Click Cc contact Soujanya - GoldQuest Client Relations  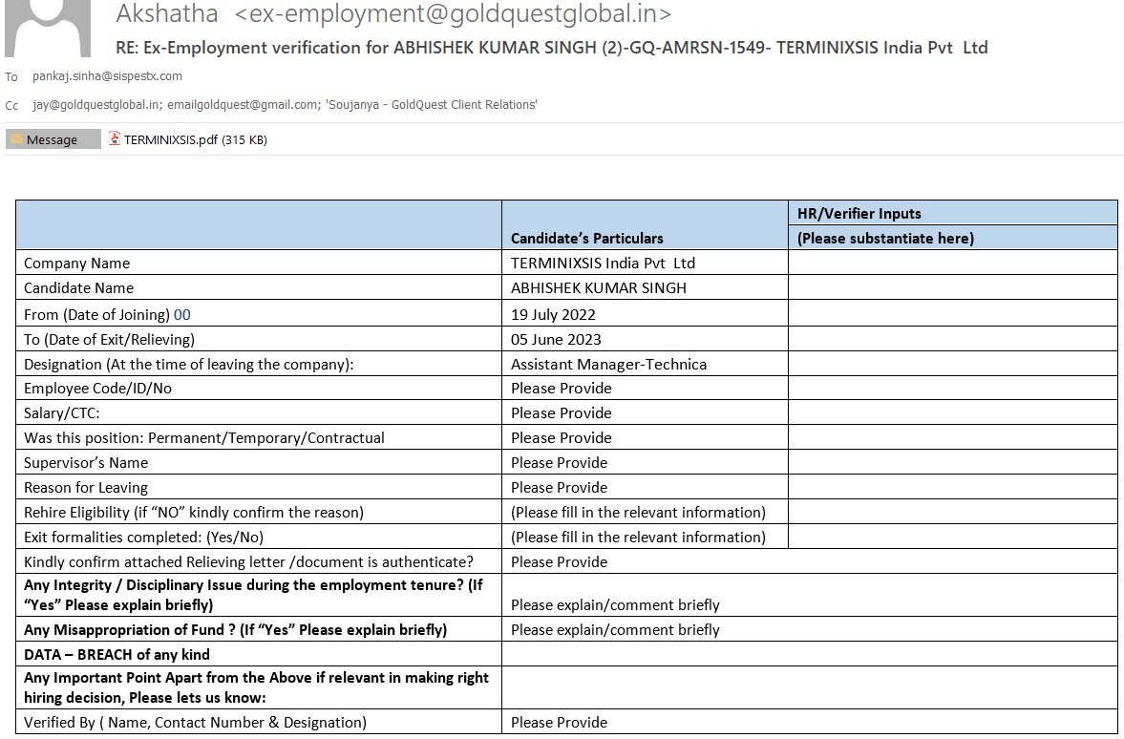coord(432,105)
